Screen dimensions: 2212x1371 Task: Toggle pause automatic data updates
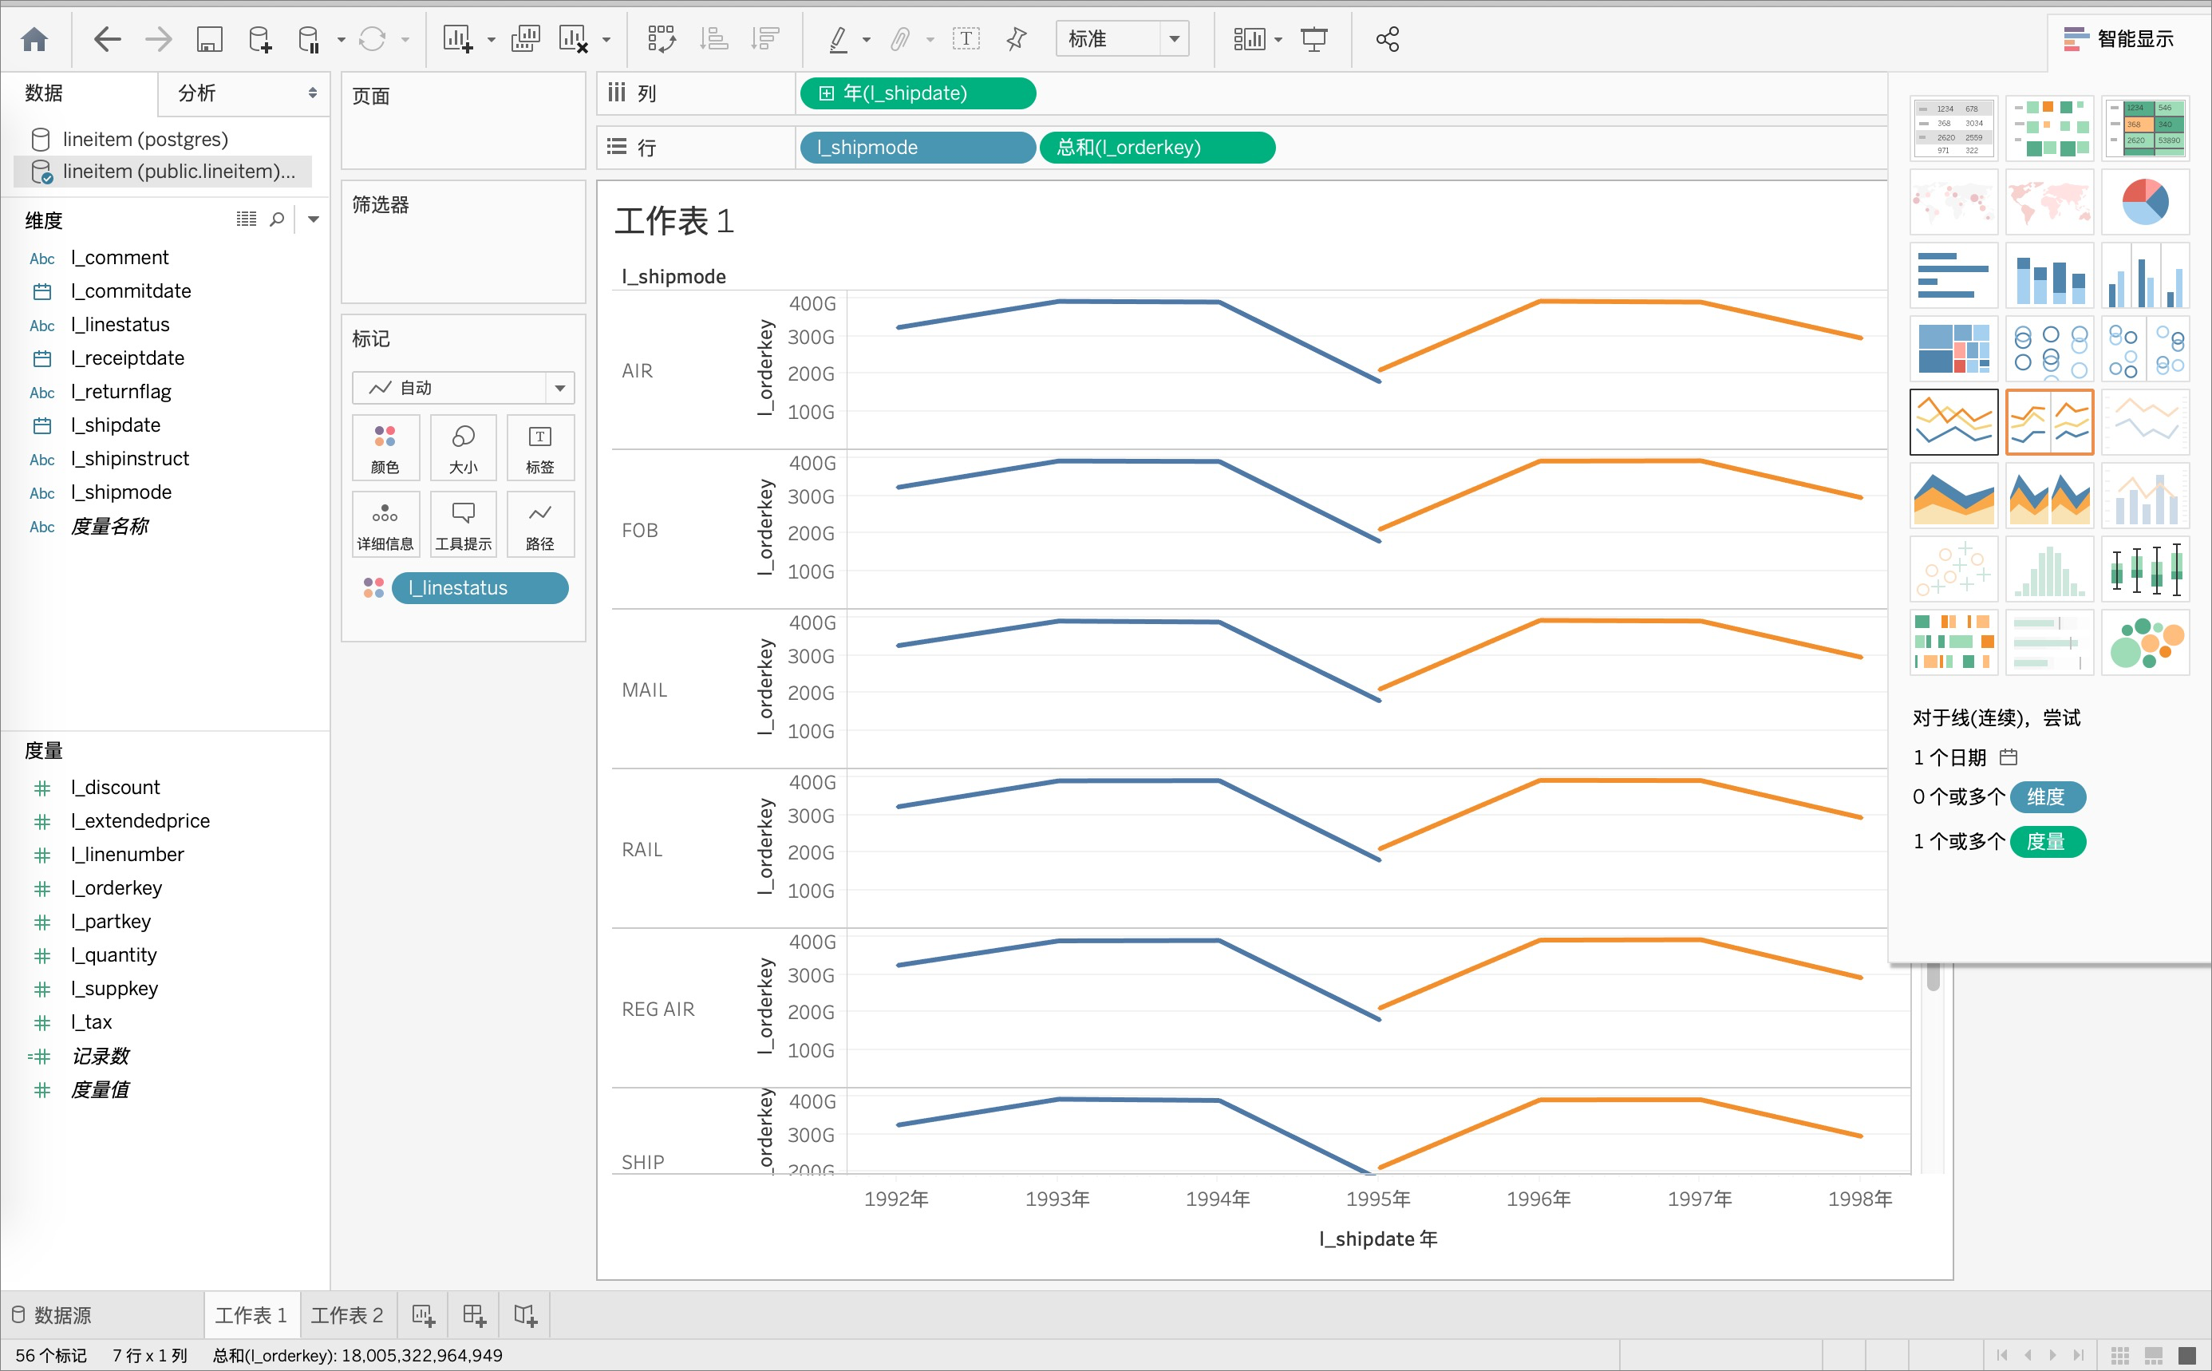308,38
